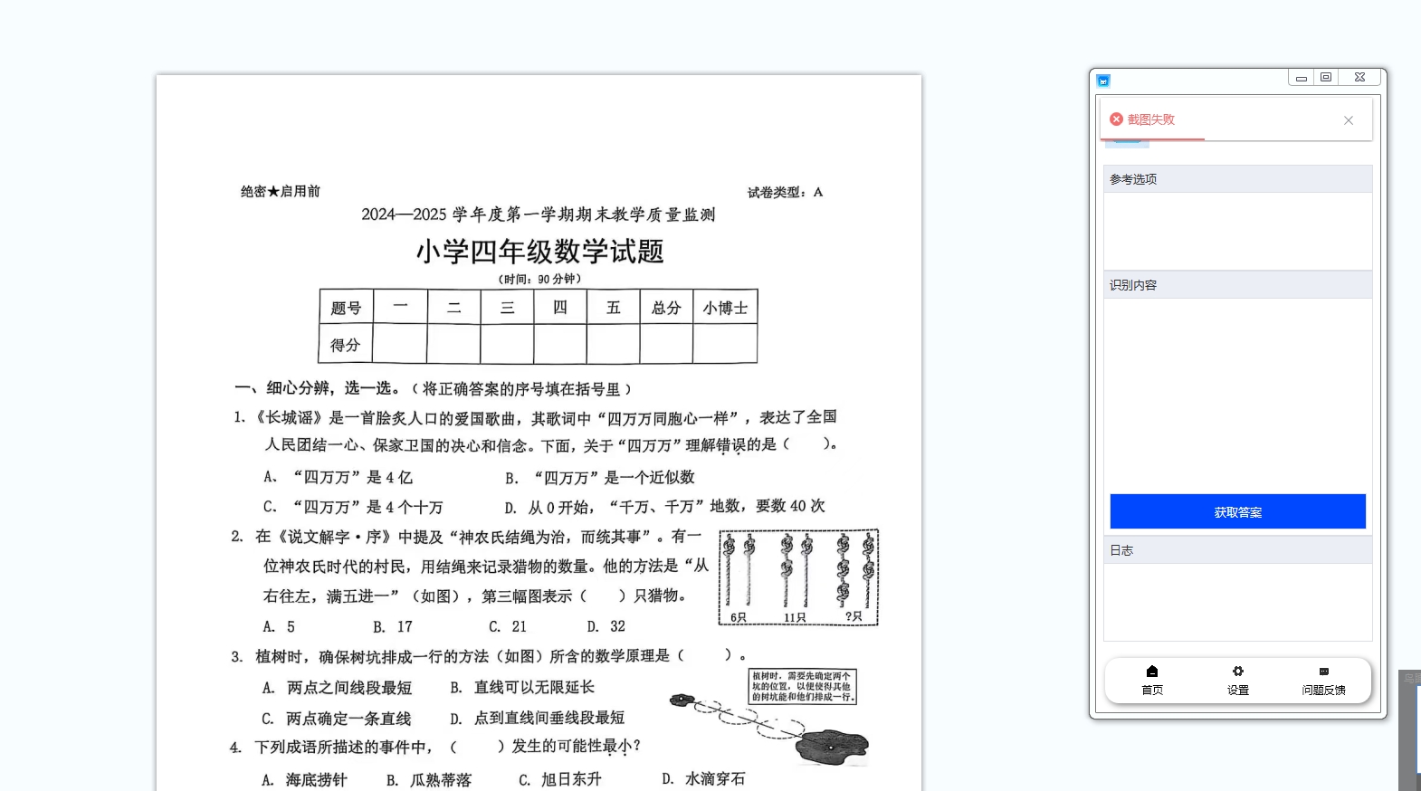Click inside the 日志 log output area
Image resolution: width=1421 pixels, height=791 pixels.
(1237, 602)
